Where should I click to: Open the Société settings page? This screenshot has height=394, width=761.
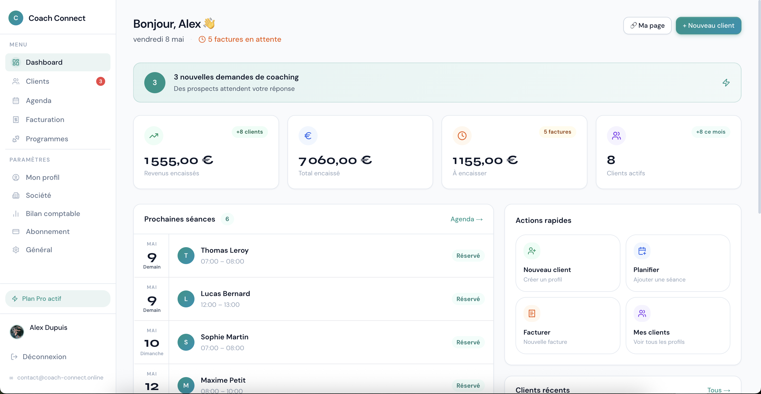[58, 195]
